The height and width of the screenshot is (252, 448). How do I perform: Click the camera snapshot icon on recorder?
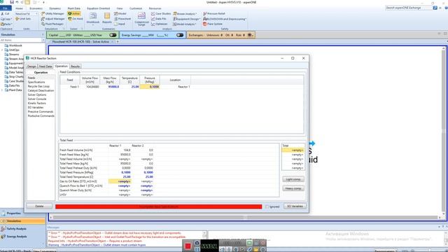197,243
